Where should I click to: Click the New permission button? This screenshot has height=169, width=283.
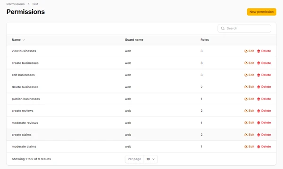point(261,12)
